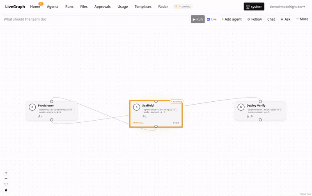Click the Ask button
The image size is (312, 196).
pyautogui.click(x=286, y=19)
